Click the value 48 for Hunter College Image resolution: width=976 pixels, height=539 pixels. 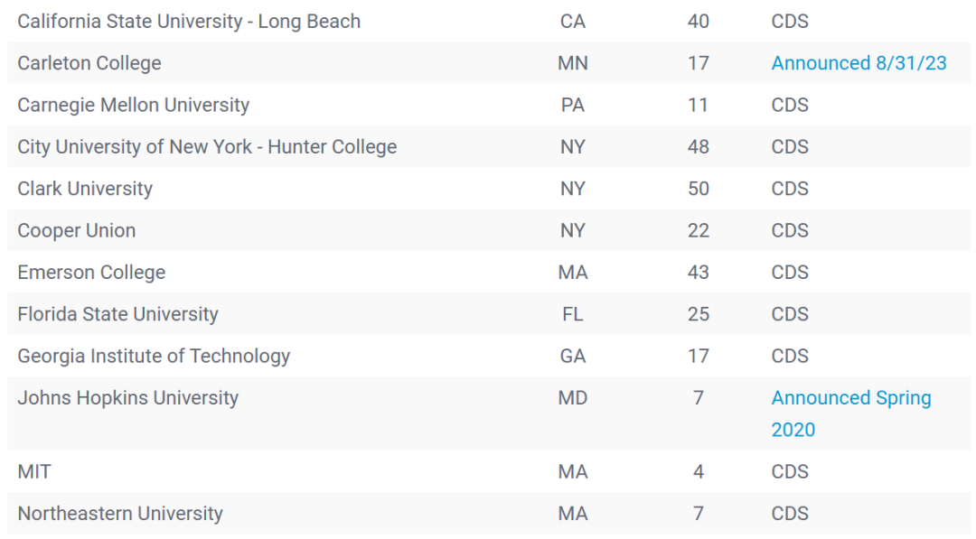[x=698, y=147]
